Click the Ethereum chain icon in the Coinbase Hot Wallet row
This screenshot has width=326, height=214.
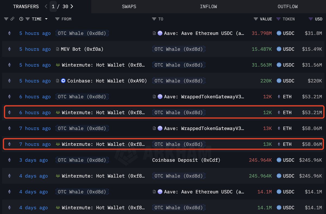pos(10,81)
